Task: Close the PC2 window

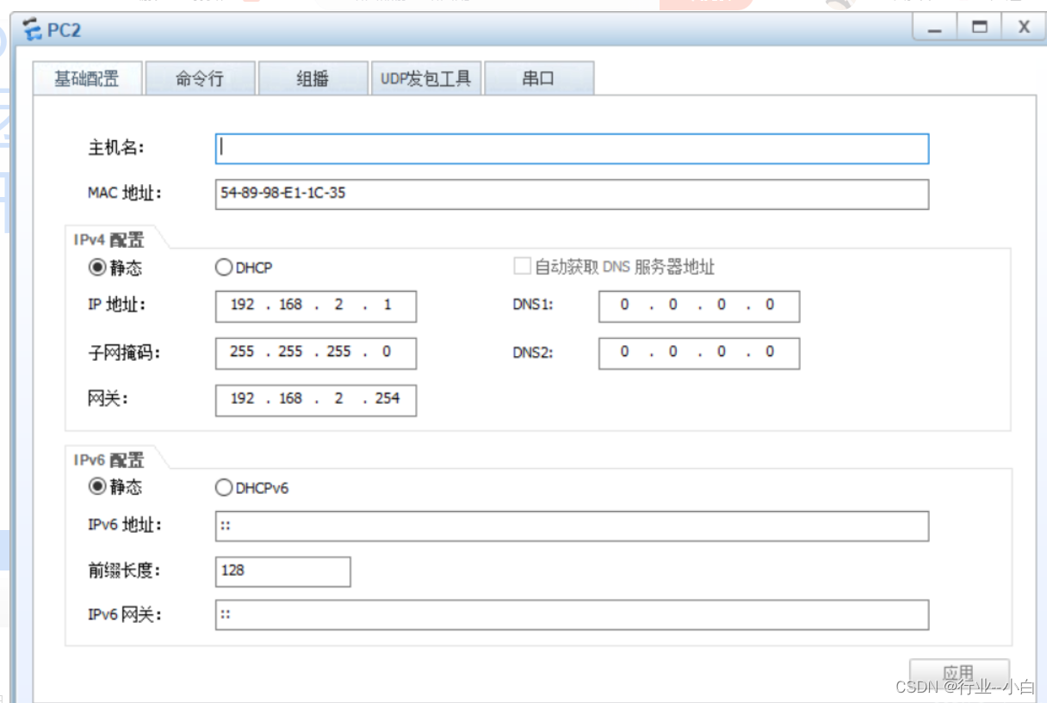Action: tap(1024, 28)
